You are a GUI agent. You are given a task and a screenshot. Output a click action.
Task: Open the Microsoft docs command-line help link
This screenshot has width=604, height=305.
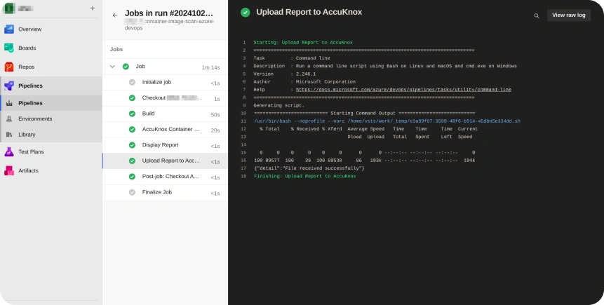pos(403,90)
